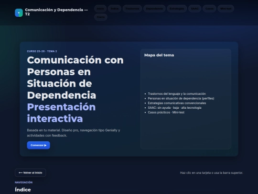Open the Inicio nav pill
This screenshot has height=194, width=258.
point(100,9)
